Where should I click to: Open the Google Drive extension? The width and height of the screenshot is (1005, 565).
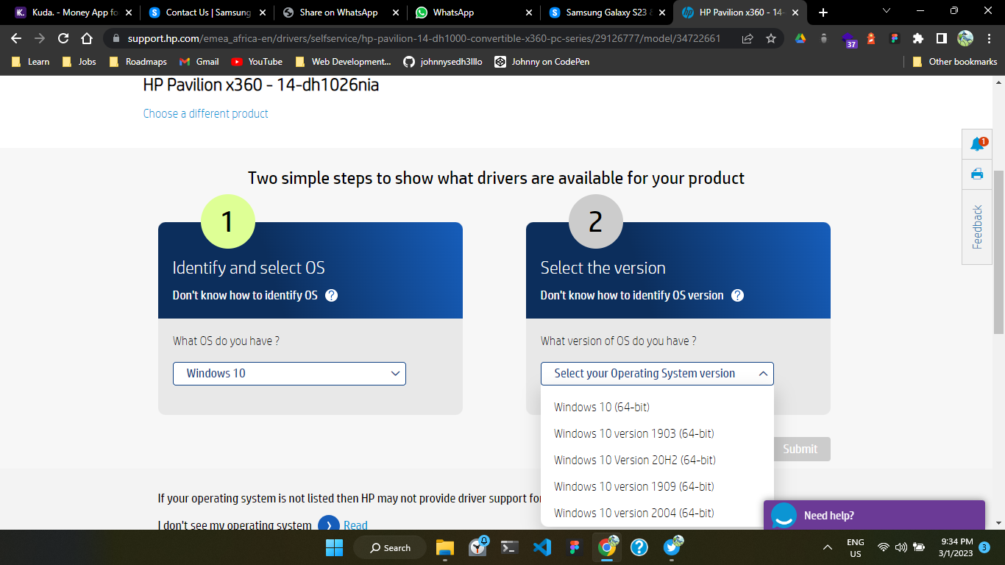(x=800, y=38)
